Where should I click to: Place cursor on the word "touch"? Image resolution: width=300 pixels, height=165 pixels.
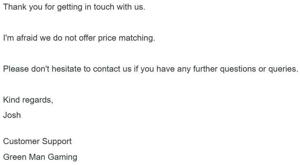(x=105, y=8)
